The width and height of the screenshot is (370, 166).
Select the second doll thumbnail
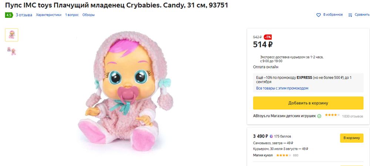11,51
